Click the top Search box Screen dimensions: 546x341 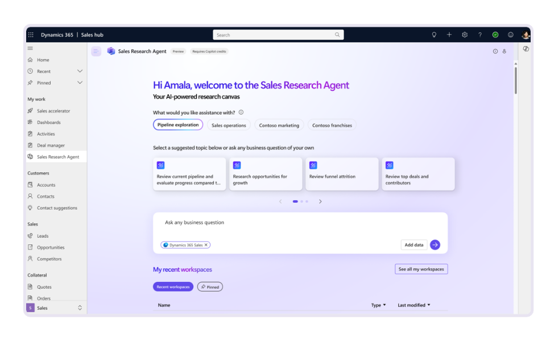[278, 35]
